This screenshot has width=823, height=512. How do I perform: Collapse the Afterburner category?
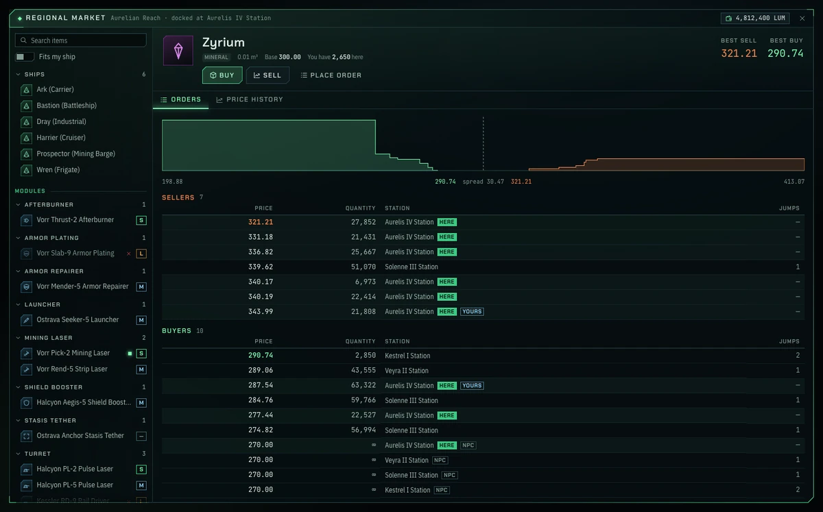[x=81, y=204]
